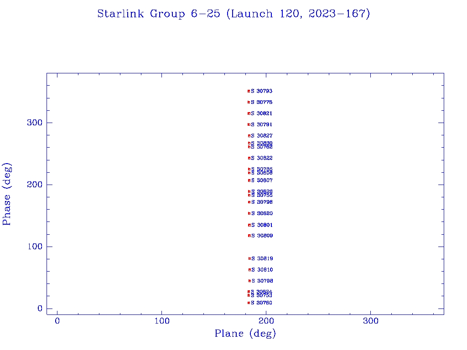Select the satellite label 'S 30819'
Viewport: 467px width, 350px height.
[262, 259]
